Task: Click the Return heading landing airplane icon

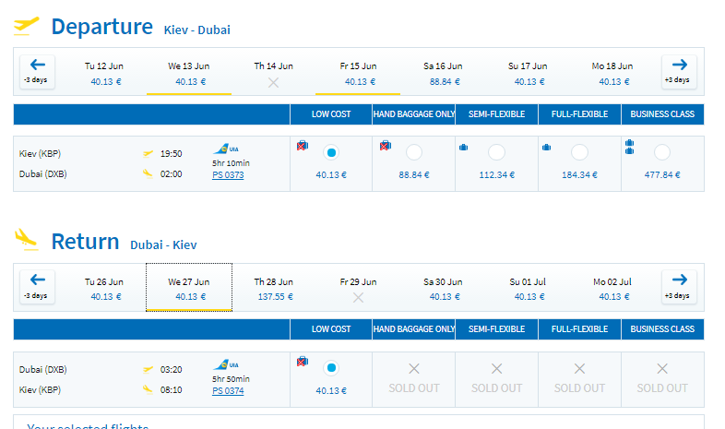Action: click(26, 240)
